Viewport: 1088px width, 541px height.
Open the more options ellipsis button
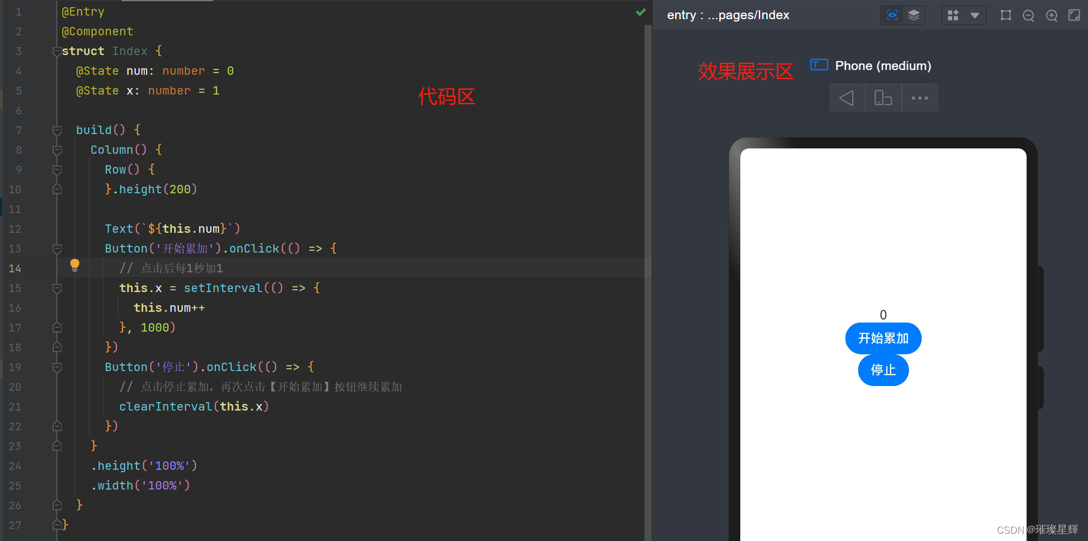click(920, 98)
